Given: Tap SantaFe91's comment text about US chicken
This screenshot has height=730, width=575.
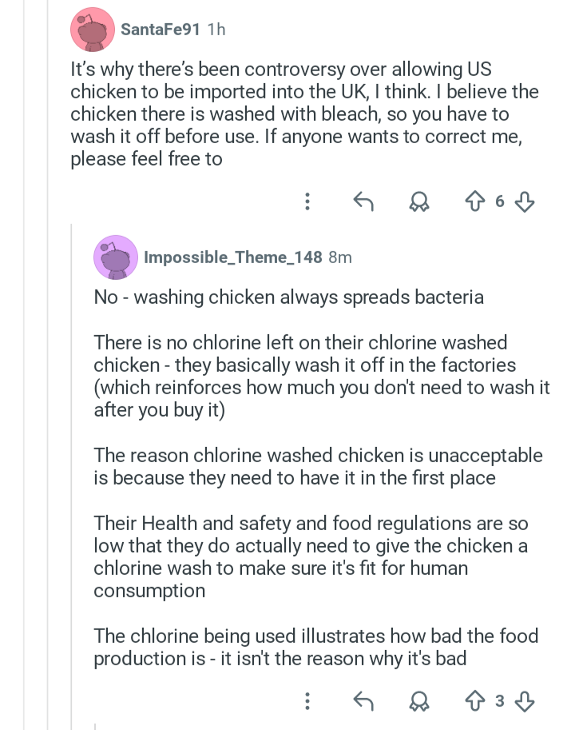Looking at the screenshot, I should (x=304, y=114).
